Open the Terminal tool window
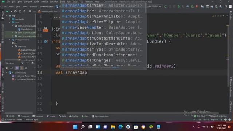Viewport: 233px width, 131px height. pos(38,116)
